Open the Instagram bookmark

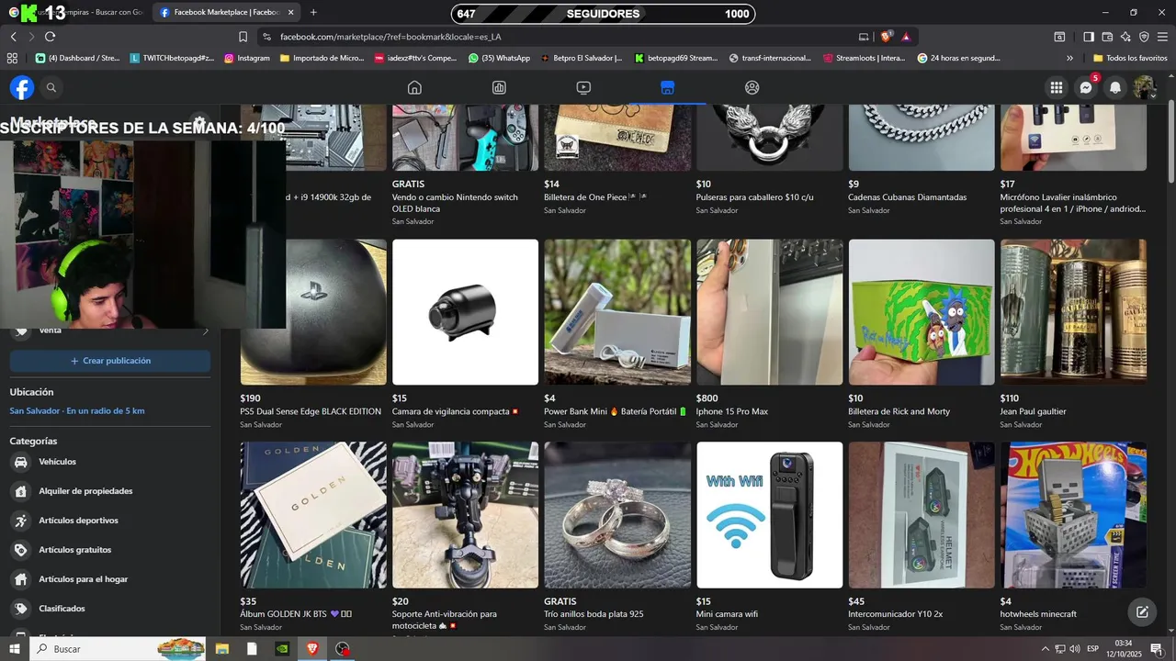coord(247,58)
